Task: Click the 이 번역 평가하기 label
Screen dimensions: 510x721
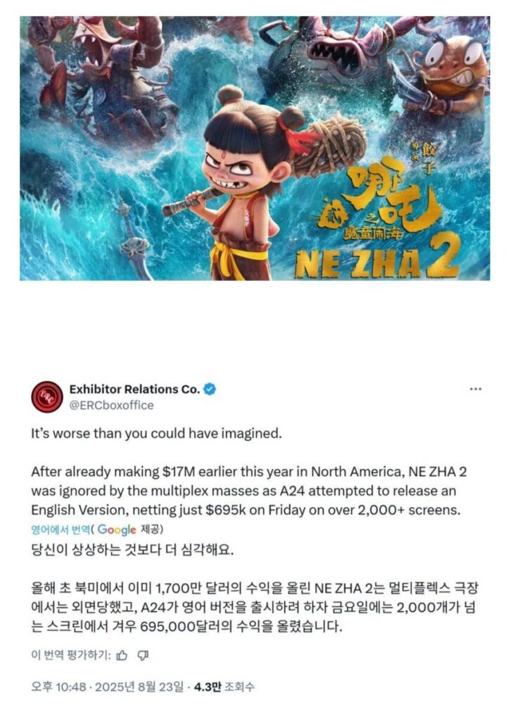Action: pyautogui.click(x=71, y=656)
